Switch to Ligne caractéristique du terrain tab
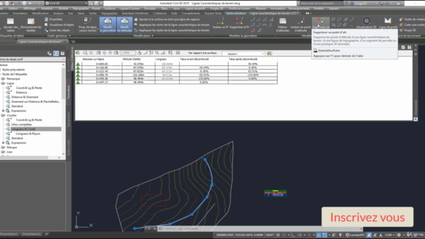 tap(274, 13)
